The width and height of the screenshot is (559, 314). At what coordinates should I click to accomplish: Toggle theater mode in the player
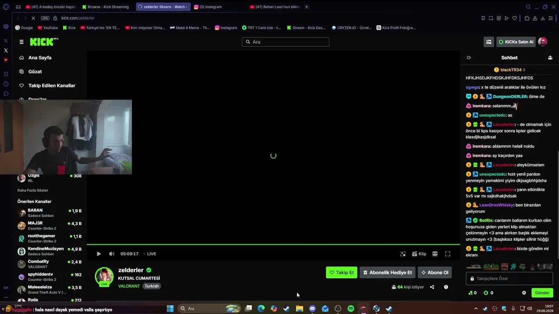[x=435, y=254]
